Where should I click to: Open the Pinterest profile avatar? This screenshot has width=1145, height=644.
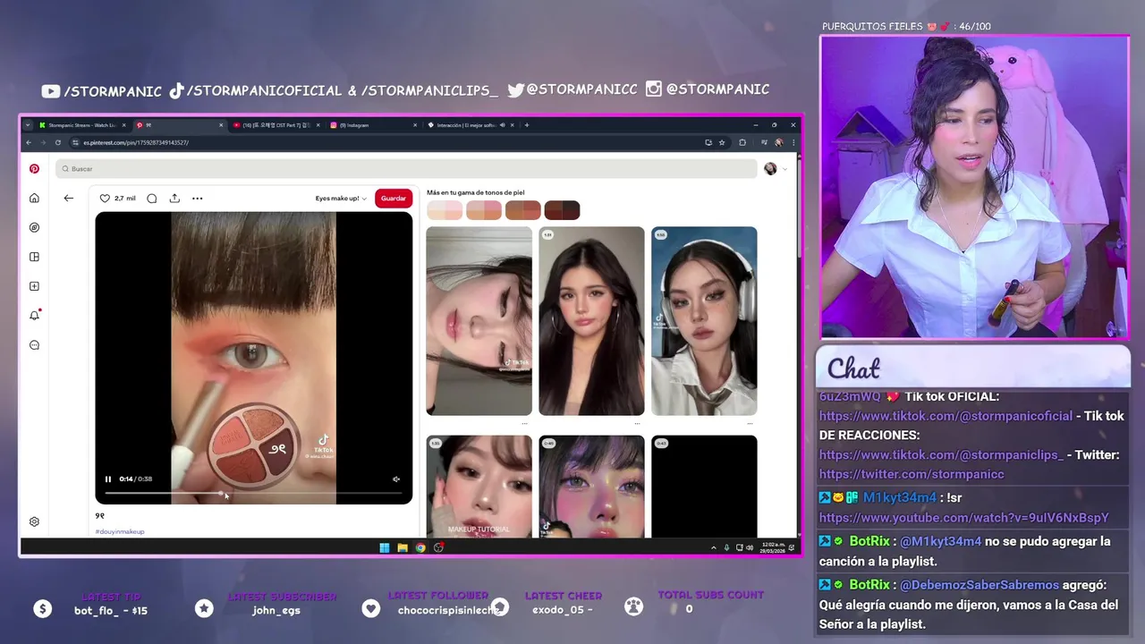click(770, 168)
